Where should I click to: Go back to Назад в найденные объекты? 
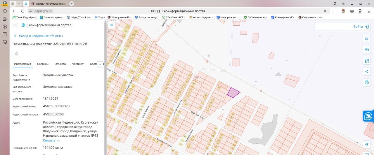(x=38, y=36)
